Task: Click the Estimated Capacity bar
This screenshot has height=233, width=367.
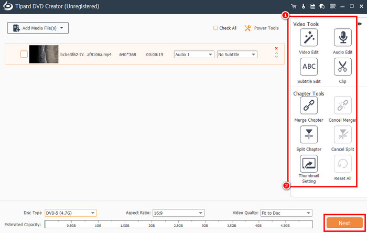Action: pos(179,224)
